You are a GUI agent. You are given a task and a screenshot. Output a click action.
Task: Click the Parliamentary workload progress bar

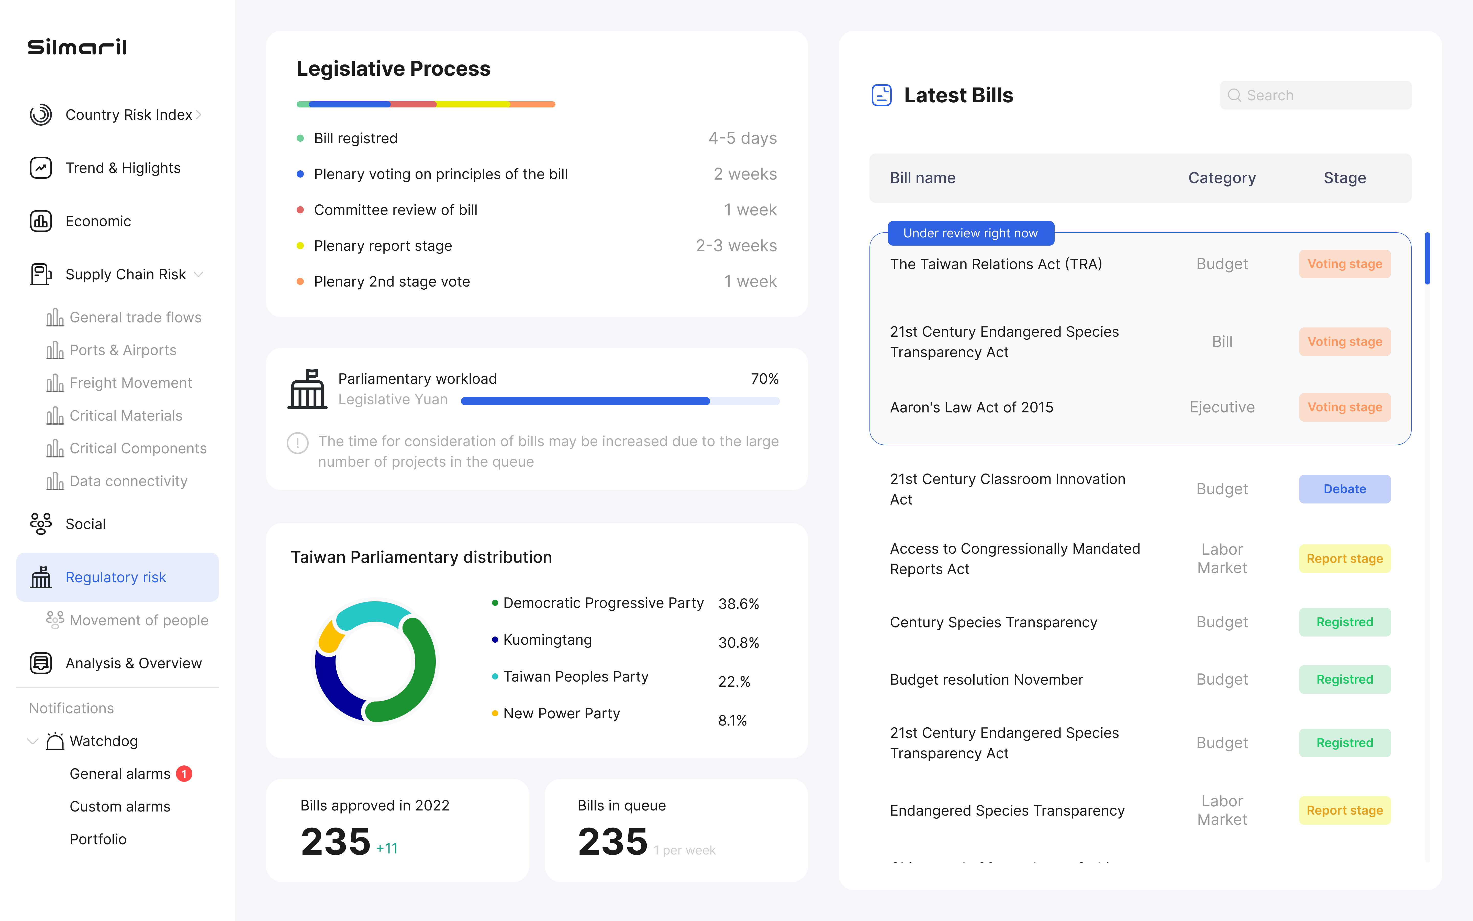[620, 401]
